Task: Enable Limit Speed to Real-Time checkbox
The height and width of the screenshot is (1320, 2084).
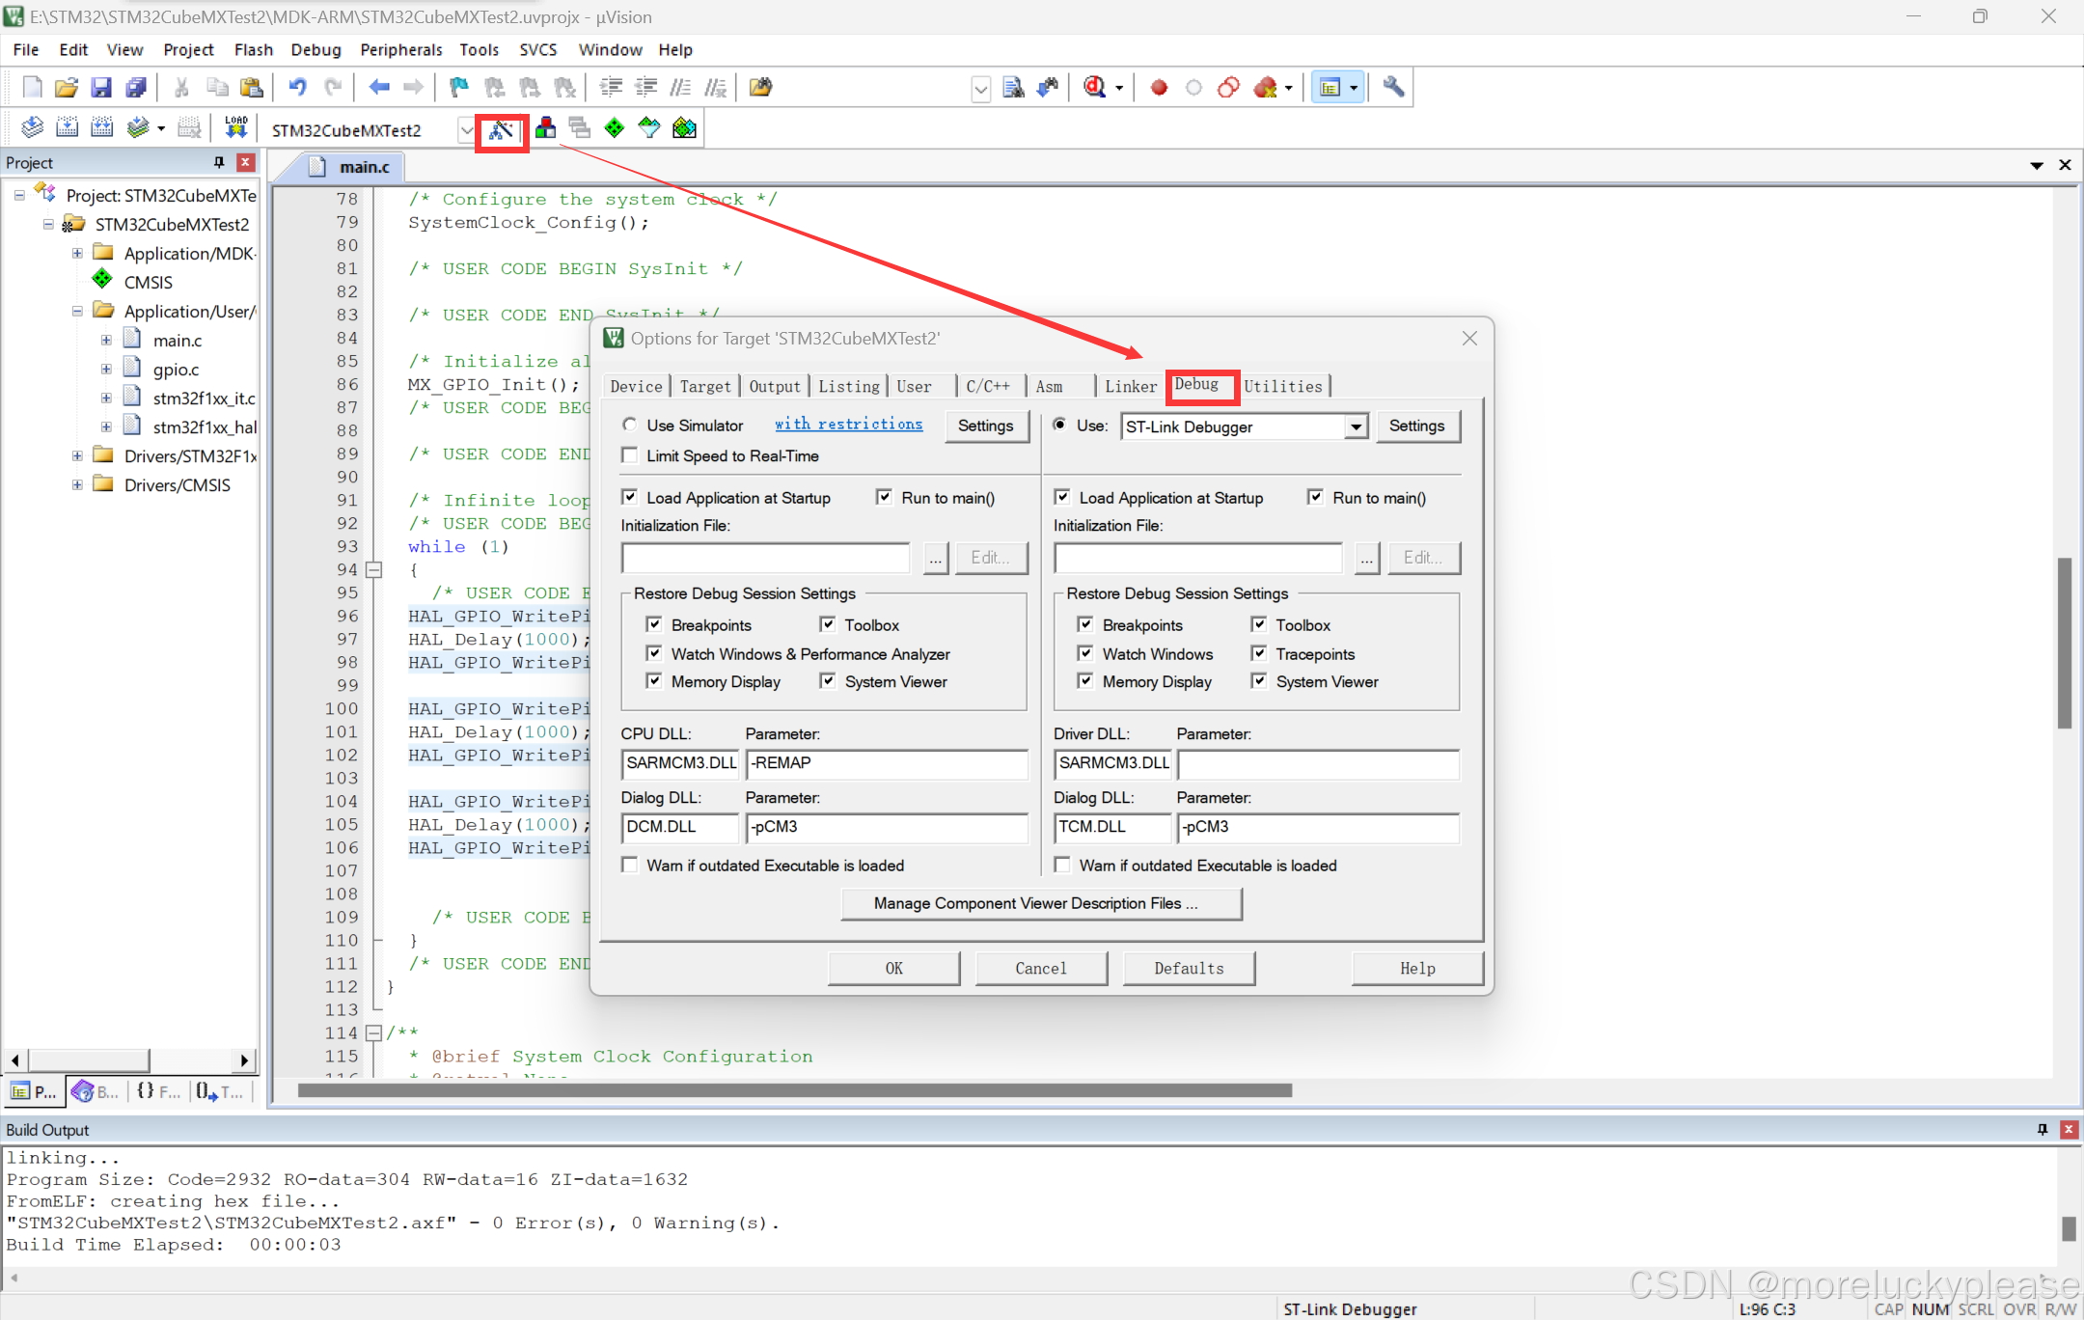Action: click(630, 455)
